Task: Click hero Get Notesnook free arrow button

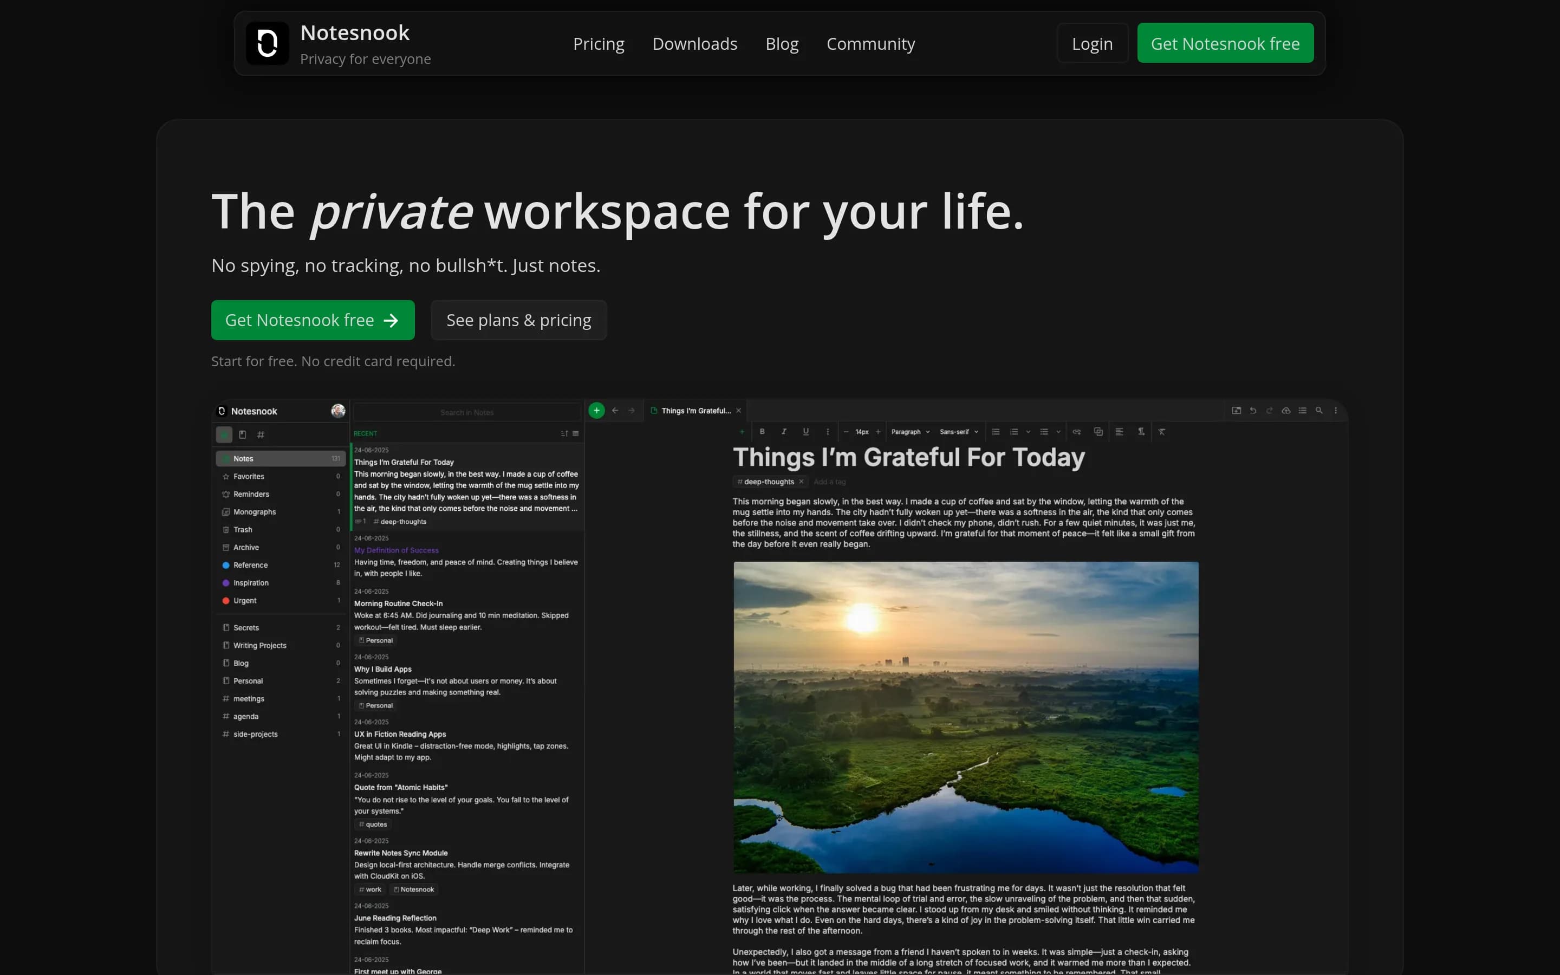Action: point(313,320)
